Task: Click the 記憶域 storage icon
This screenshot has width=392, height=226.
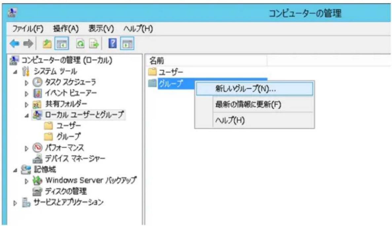Action: click(x=26, y=170)
